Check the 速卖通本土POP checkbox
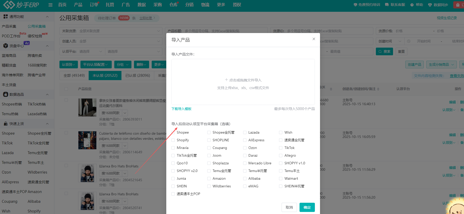The width and height of the screenshot is (464, 214). tap(173, 194)
